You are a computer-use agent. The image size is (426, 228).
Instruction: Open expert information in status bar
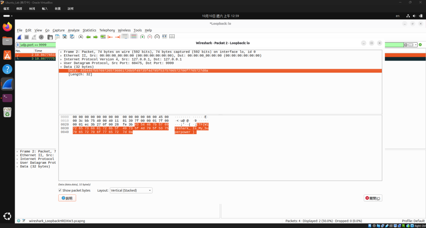[x=18, y=221]
